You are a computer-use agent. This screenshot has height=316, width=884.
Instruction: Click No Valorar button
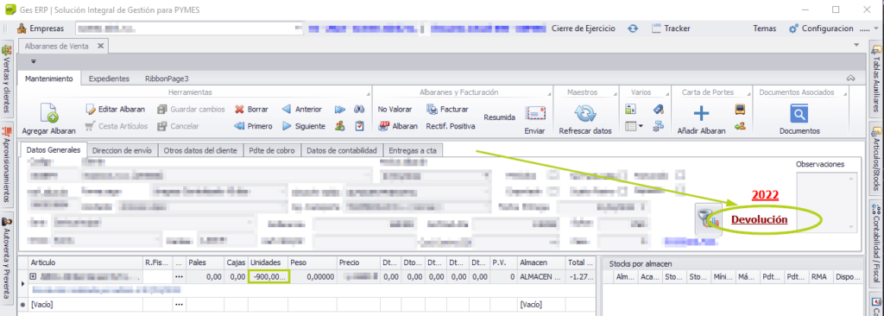coord(395,110)
